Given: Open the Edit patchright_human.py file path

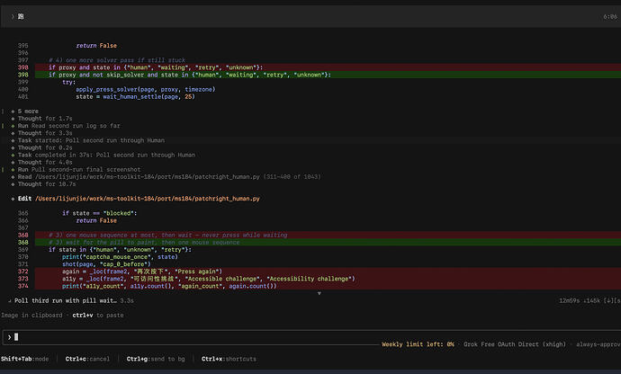Looking at the screenshot, I should pos(148,199).
